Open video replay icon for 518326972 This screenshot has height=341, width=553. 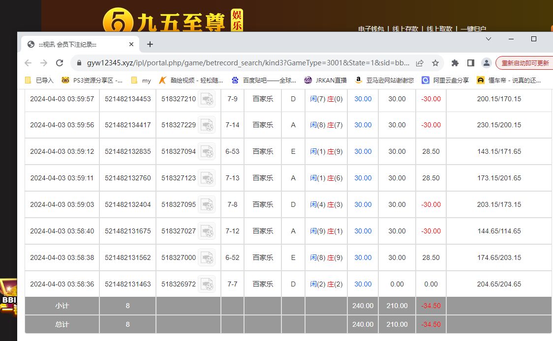pos(207,284)
